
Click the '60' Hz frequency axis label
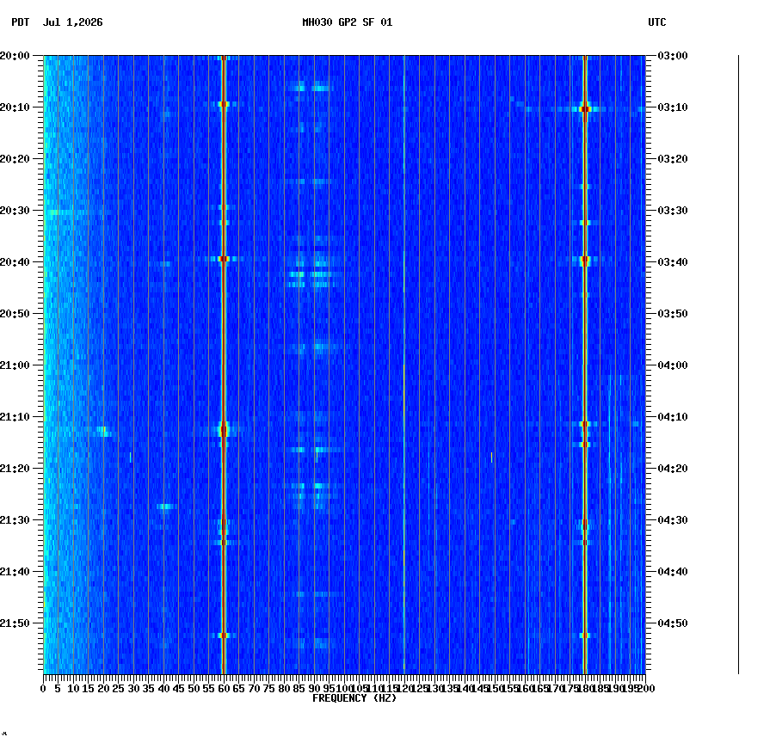(224, 689)
